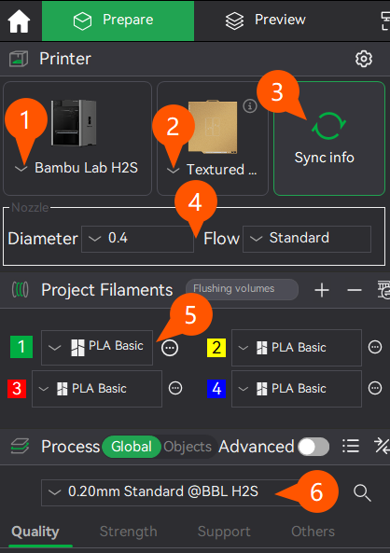This screenshot has width=390, height=553.
Task: Switch to the Preview tab
Action: (x=265, y=21)
